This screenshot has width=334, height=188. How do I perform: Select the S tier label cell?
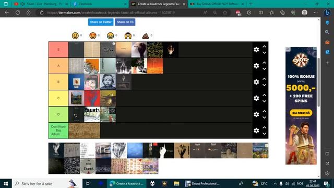point(58,50)
